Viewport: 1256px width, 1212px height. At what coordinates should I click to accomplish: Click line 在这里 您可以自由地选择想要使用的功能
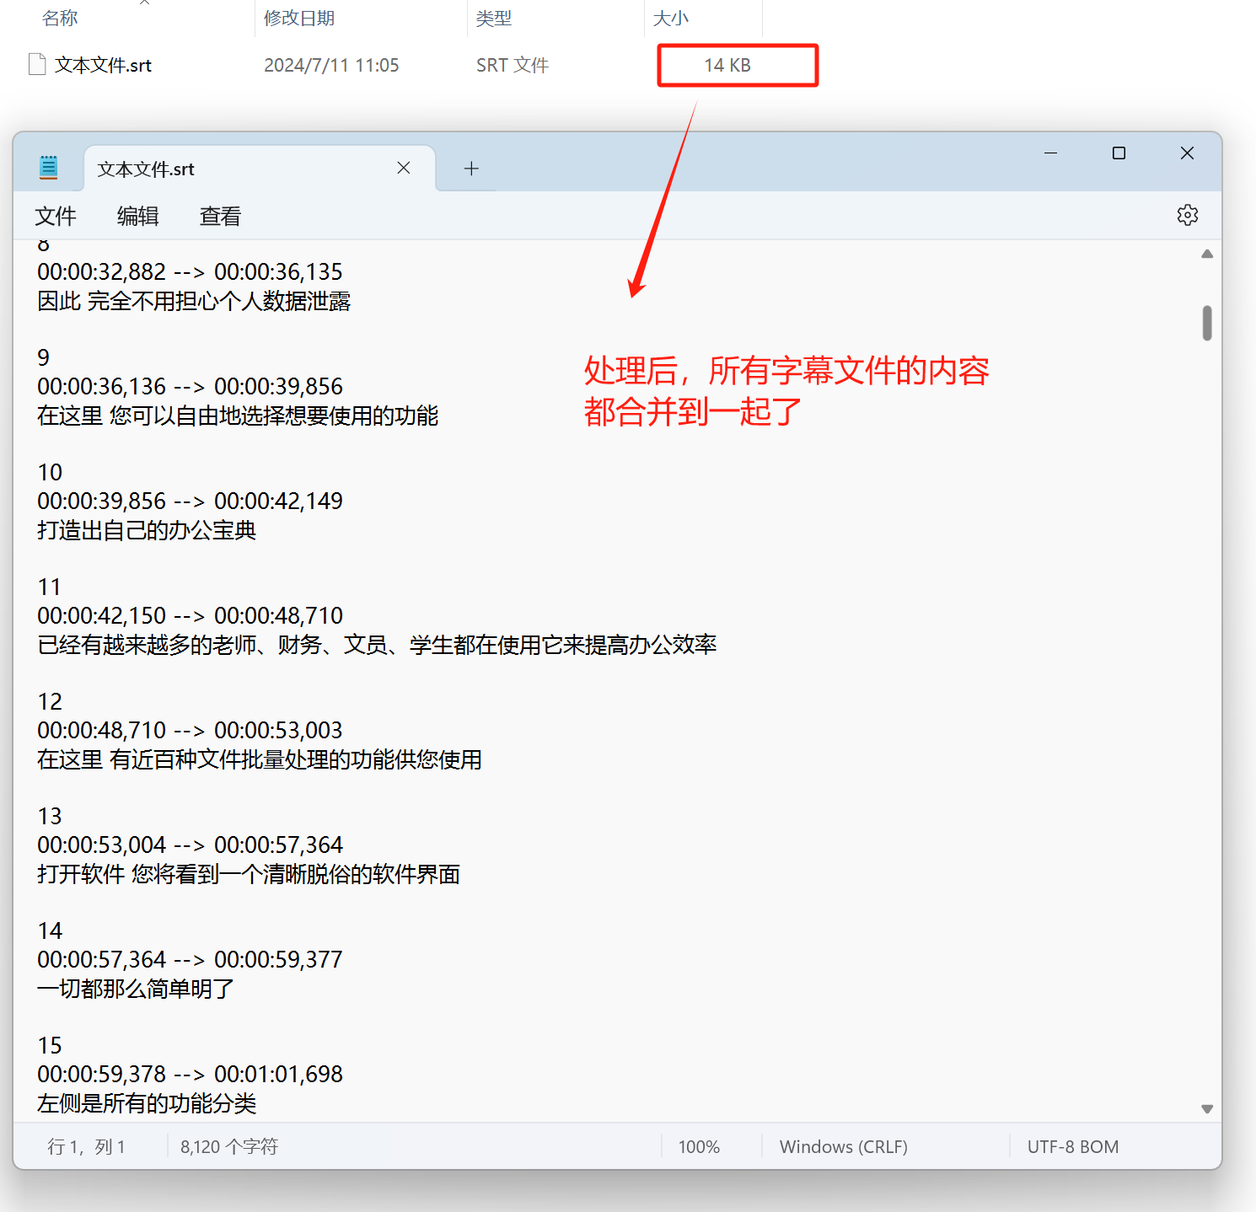coord(238,416)
